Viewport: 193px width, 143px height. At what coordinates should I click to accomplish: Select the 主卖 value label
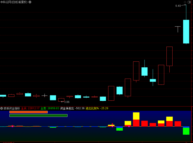point(50,108)
